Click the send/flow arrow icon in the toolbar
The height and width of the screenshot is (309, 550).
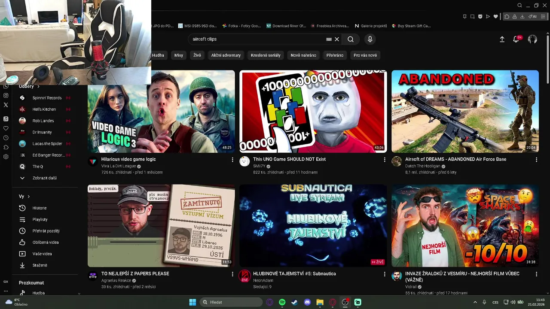click(488, 16)
